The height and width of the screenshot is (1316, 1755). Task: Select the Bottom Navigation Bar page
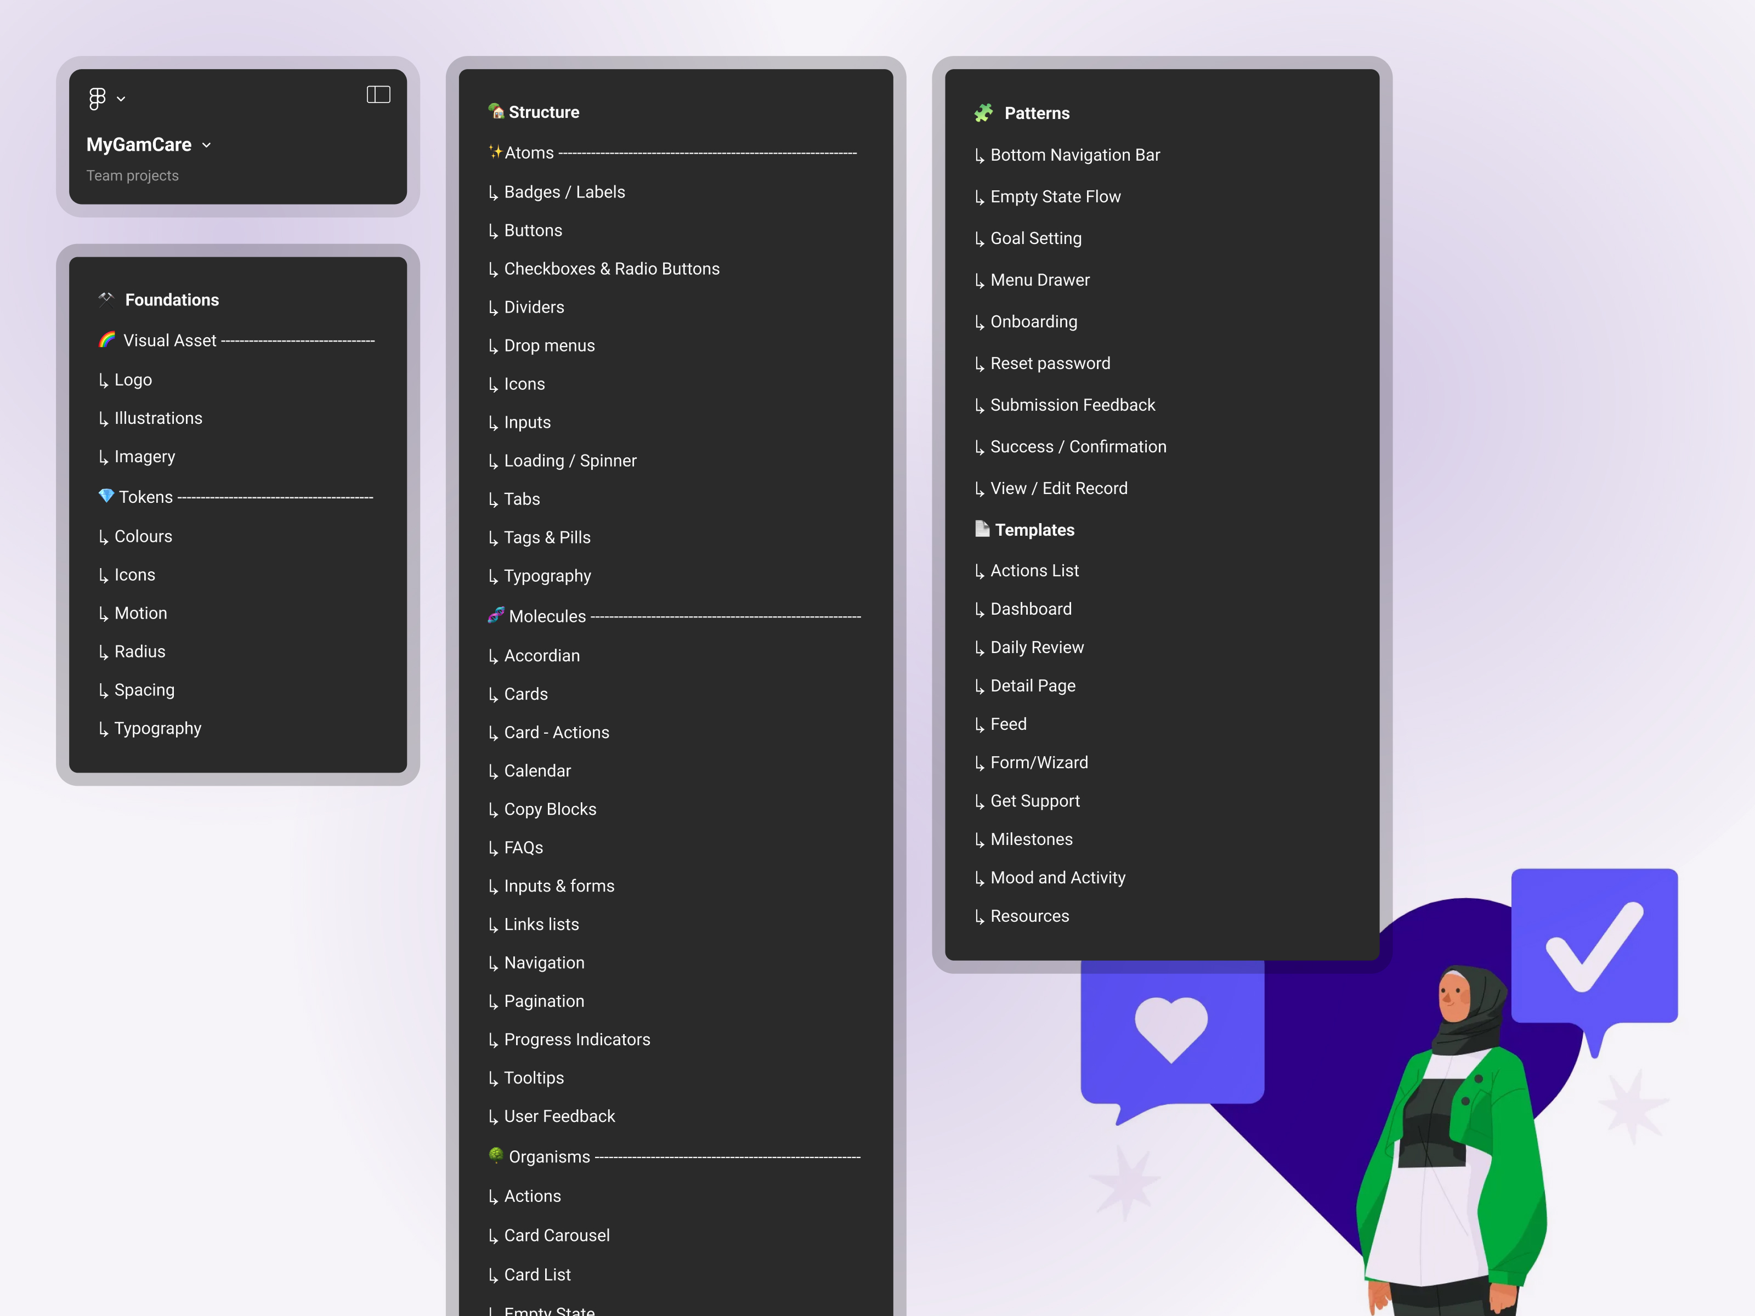coord(1074,155)
